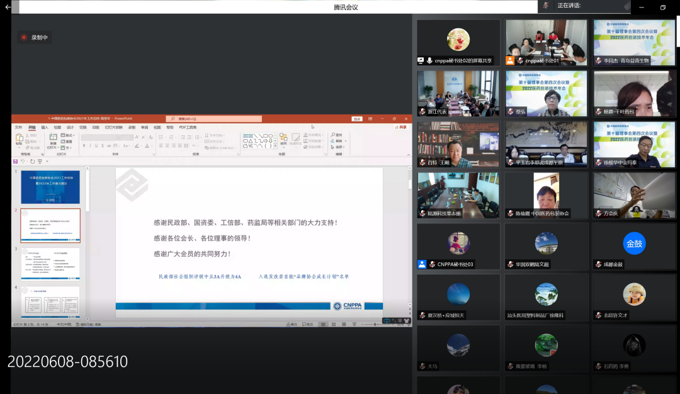Click the text highlight color pen

coord(137,145)
